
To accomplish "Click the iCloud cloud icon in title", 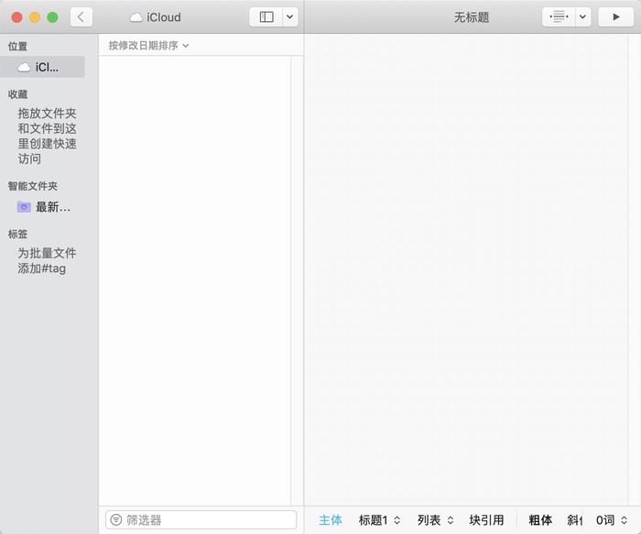I will 136,17.
